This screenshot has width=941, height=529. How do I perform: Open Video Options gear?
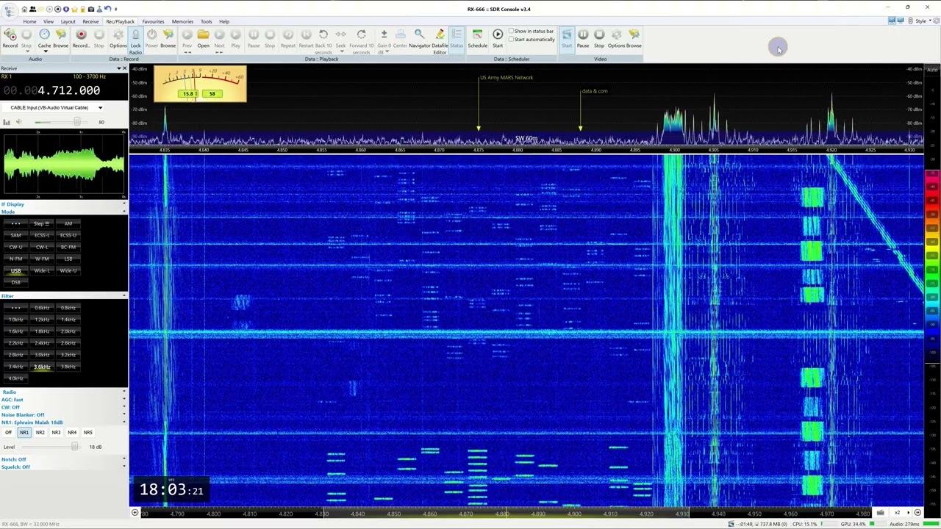click(x=616, y=37)
